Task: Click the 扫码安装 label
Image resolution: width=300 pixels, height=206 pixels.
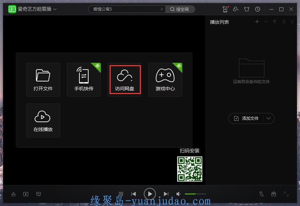Action: pyautogui.click(x=190, y=151)
